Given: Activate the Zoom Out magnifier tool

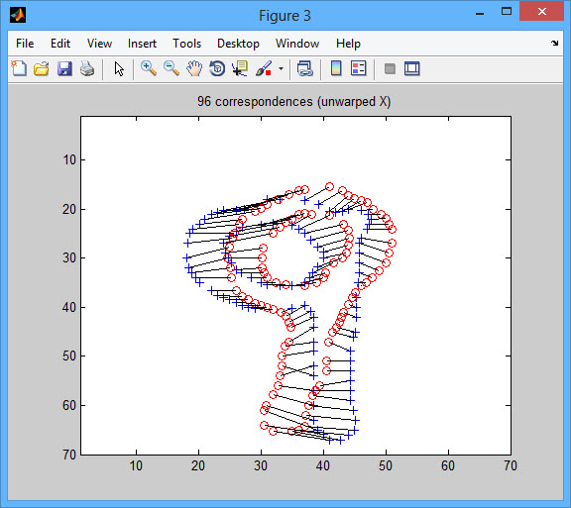Looking at the screenshot, I should tap(171, 68).
